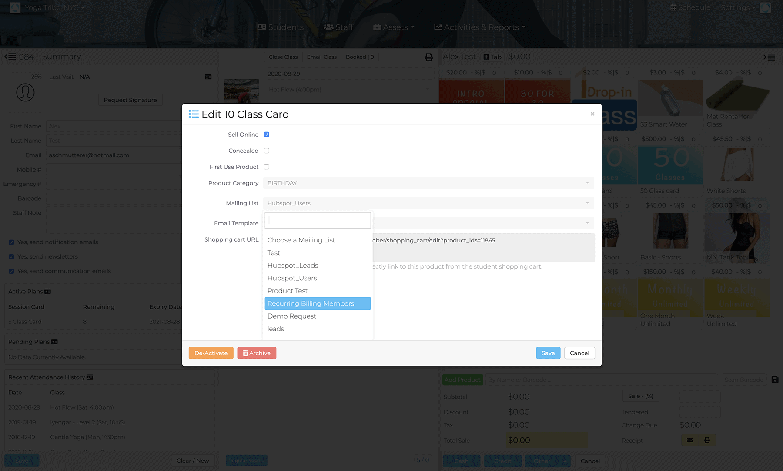This screenshot has height=471, width=783.
Task: Check the First Use Product option
Action: click(267, 167)
